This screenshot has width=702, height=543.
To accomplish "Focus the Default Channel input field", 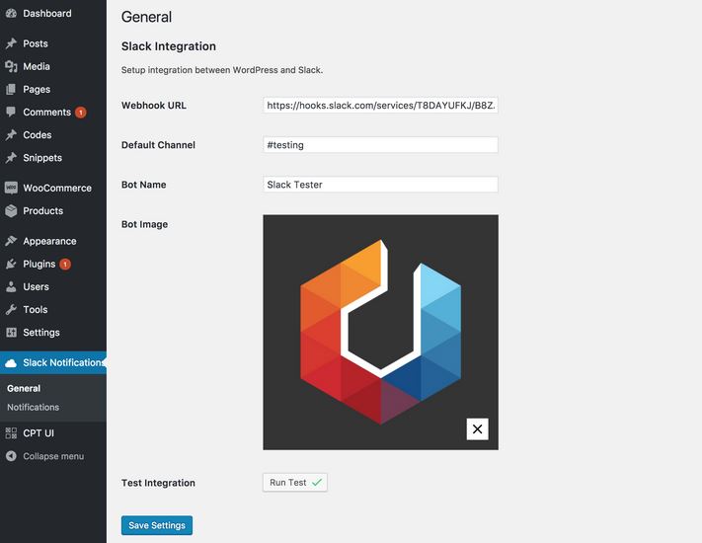I will point(380,145).
